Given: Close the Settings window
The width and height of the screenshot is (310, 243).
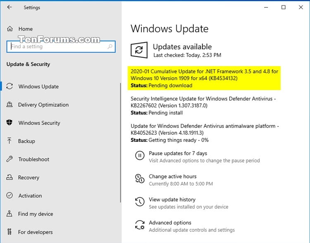Looking at the screenshot, I should click(x=301, y=7).
